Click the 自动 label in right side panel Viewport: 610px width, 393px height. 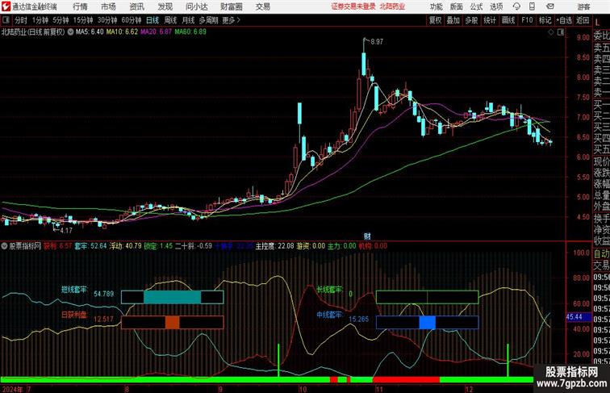pyautogui.click(x=601, y=253)
